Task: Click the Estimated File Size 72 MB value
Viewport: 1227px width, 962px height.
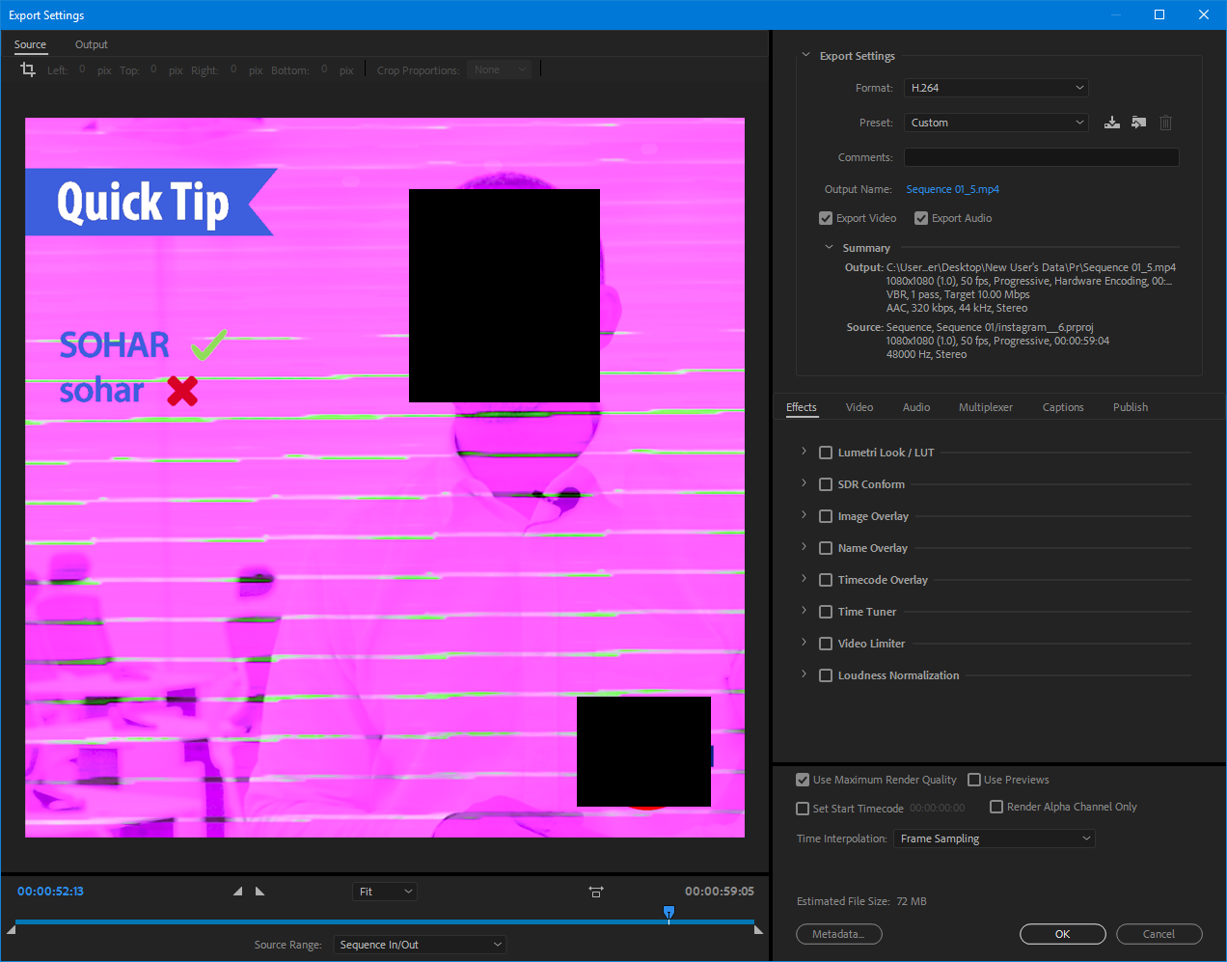Action: pos(912,901)
